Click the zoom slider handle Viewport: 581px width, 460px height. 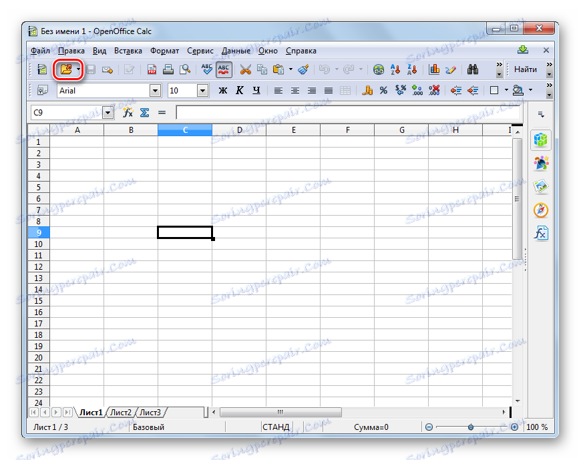471,427
